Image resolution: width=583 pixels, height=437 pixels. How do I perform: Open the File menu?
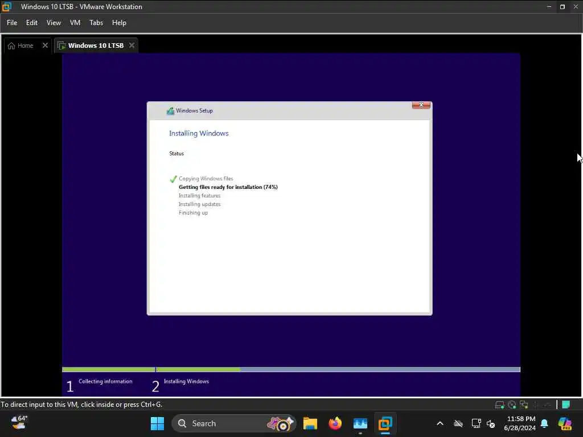[12, 23]
